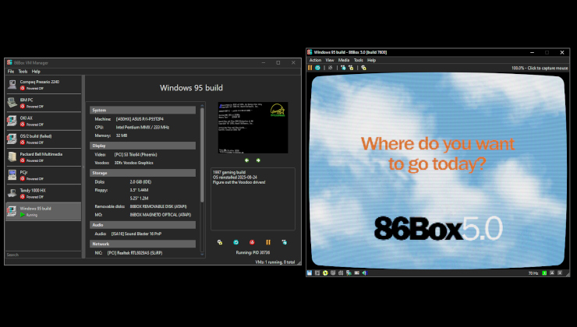Click the orange pause icon in emulator toolbar
This screenshot has height=327, width=577.
[310, 68]
